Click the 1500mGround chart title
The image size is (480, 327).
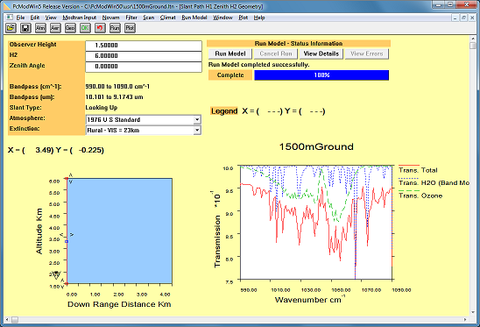[x=316, y=146]
